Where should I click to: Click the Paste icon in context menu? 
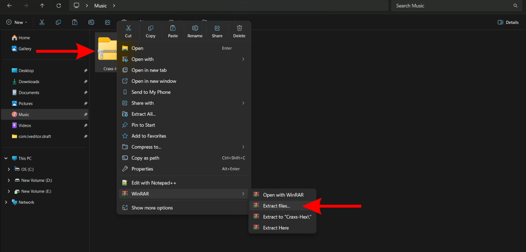173,31
